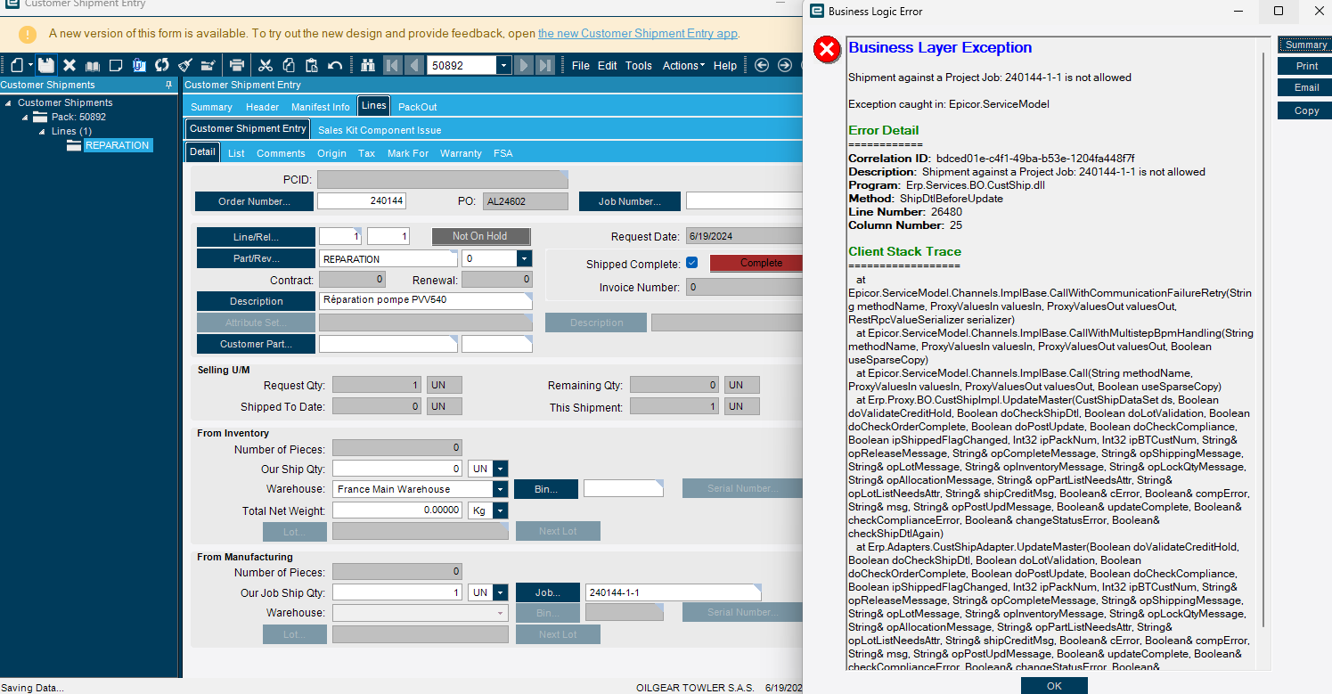Click the Job Number... button

[x=629, y=201]
